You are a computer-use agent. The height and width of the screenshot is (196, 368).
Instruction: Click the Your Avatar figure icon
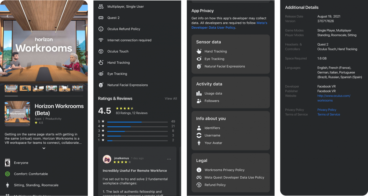[x=199, y=143]
